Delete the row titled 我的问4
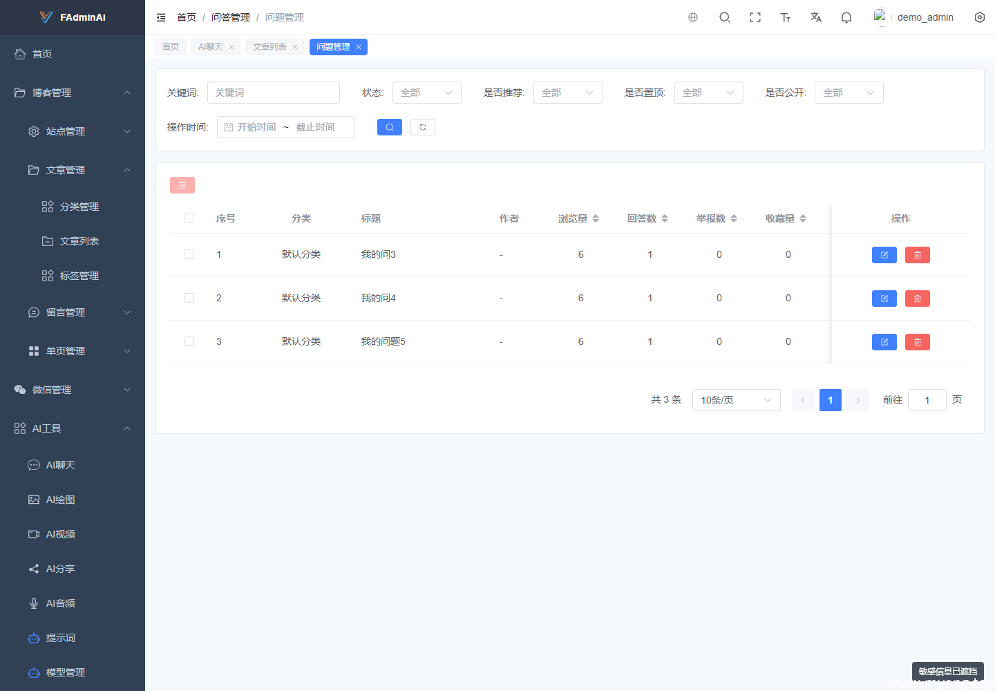The image size is (995, 691). (918, 299)
